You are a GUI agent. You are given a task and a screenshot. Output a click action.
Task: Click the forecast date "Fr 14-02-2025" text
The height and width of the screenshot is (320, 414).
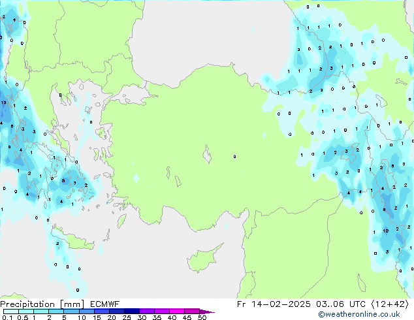(274, 304)
